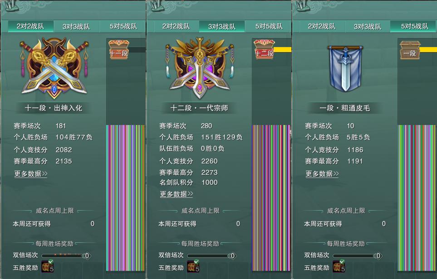Click the 十二段・一代宗师 rank title label
The height and width of the screenshot is (279, 437).
(x=199, y=108)
